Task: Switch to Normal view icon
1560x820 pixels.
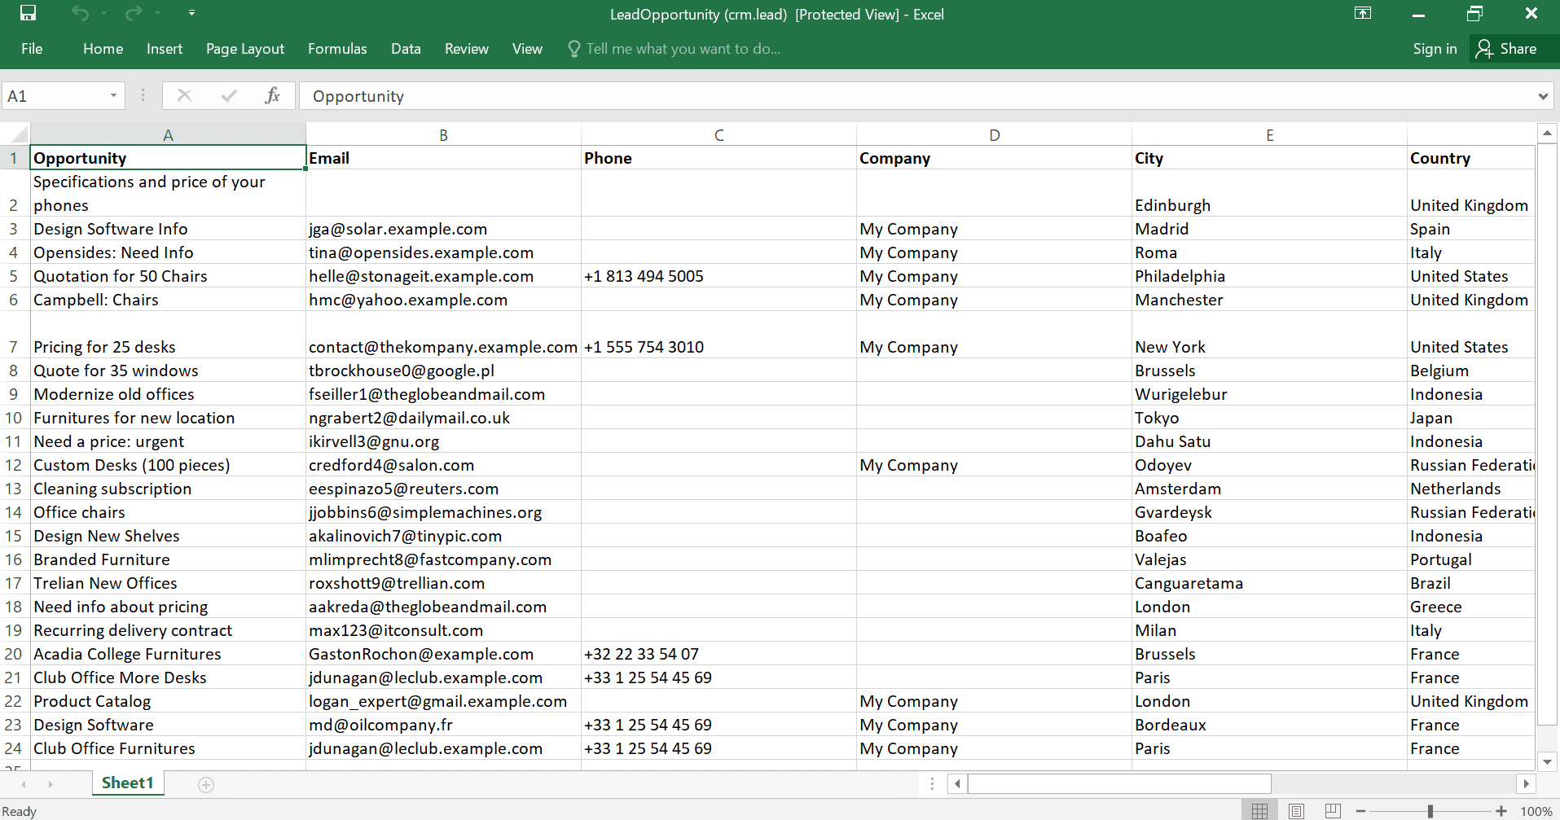Action: pos(1259,811)
